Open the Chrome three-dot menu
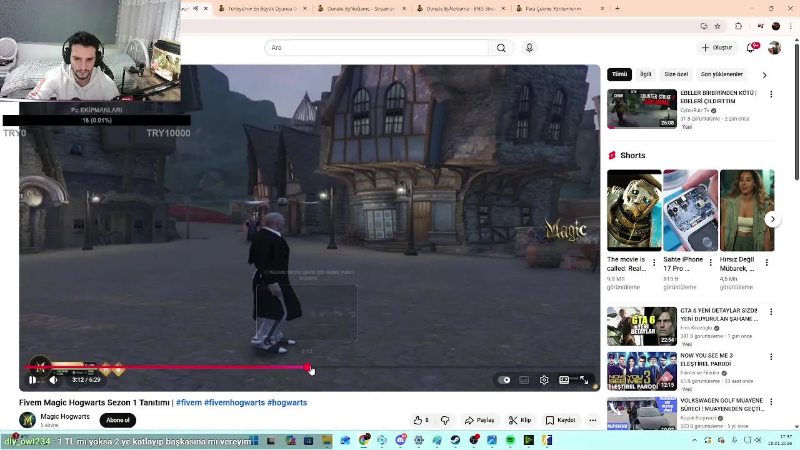800x450 pixels. click(791, 26)
